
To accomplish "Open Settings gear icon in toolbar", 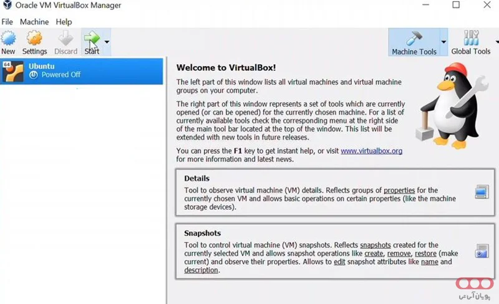I will pyautogui.click(x=34, y=39).
